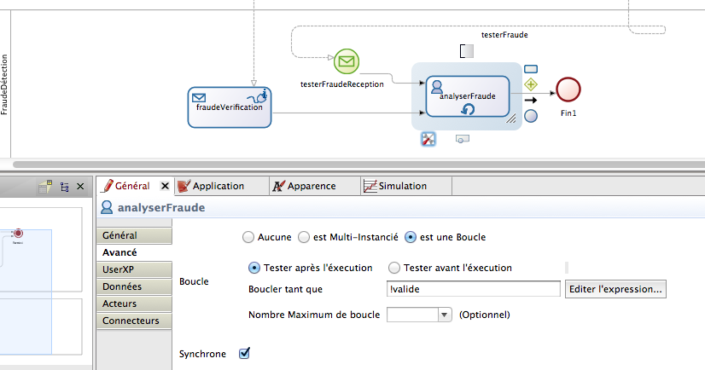The width and height of the screenshot is (705, 370).
Task: Select the Aucune radio button
Action: (249, 237)
